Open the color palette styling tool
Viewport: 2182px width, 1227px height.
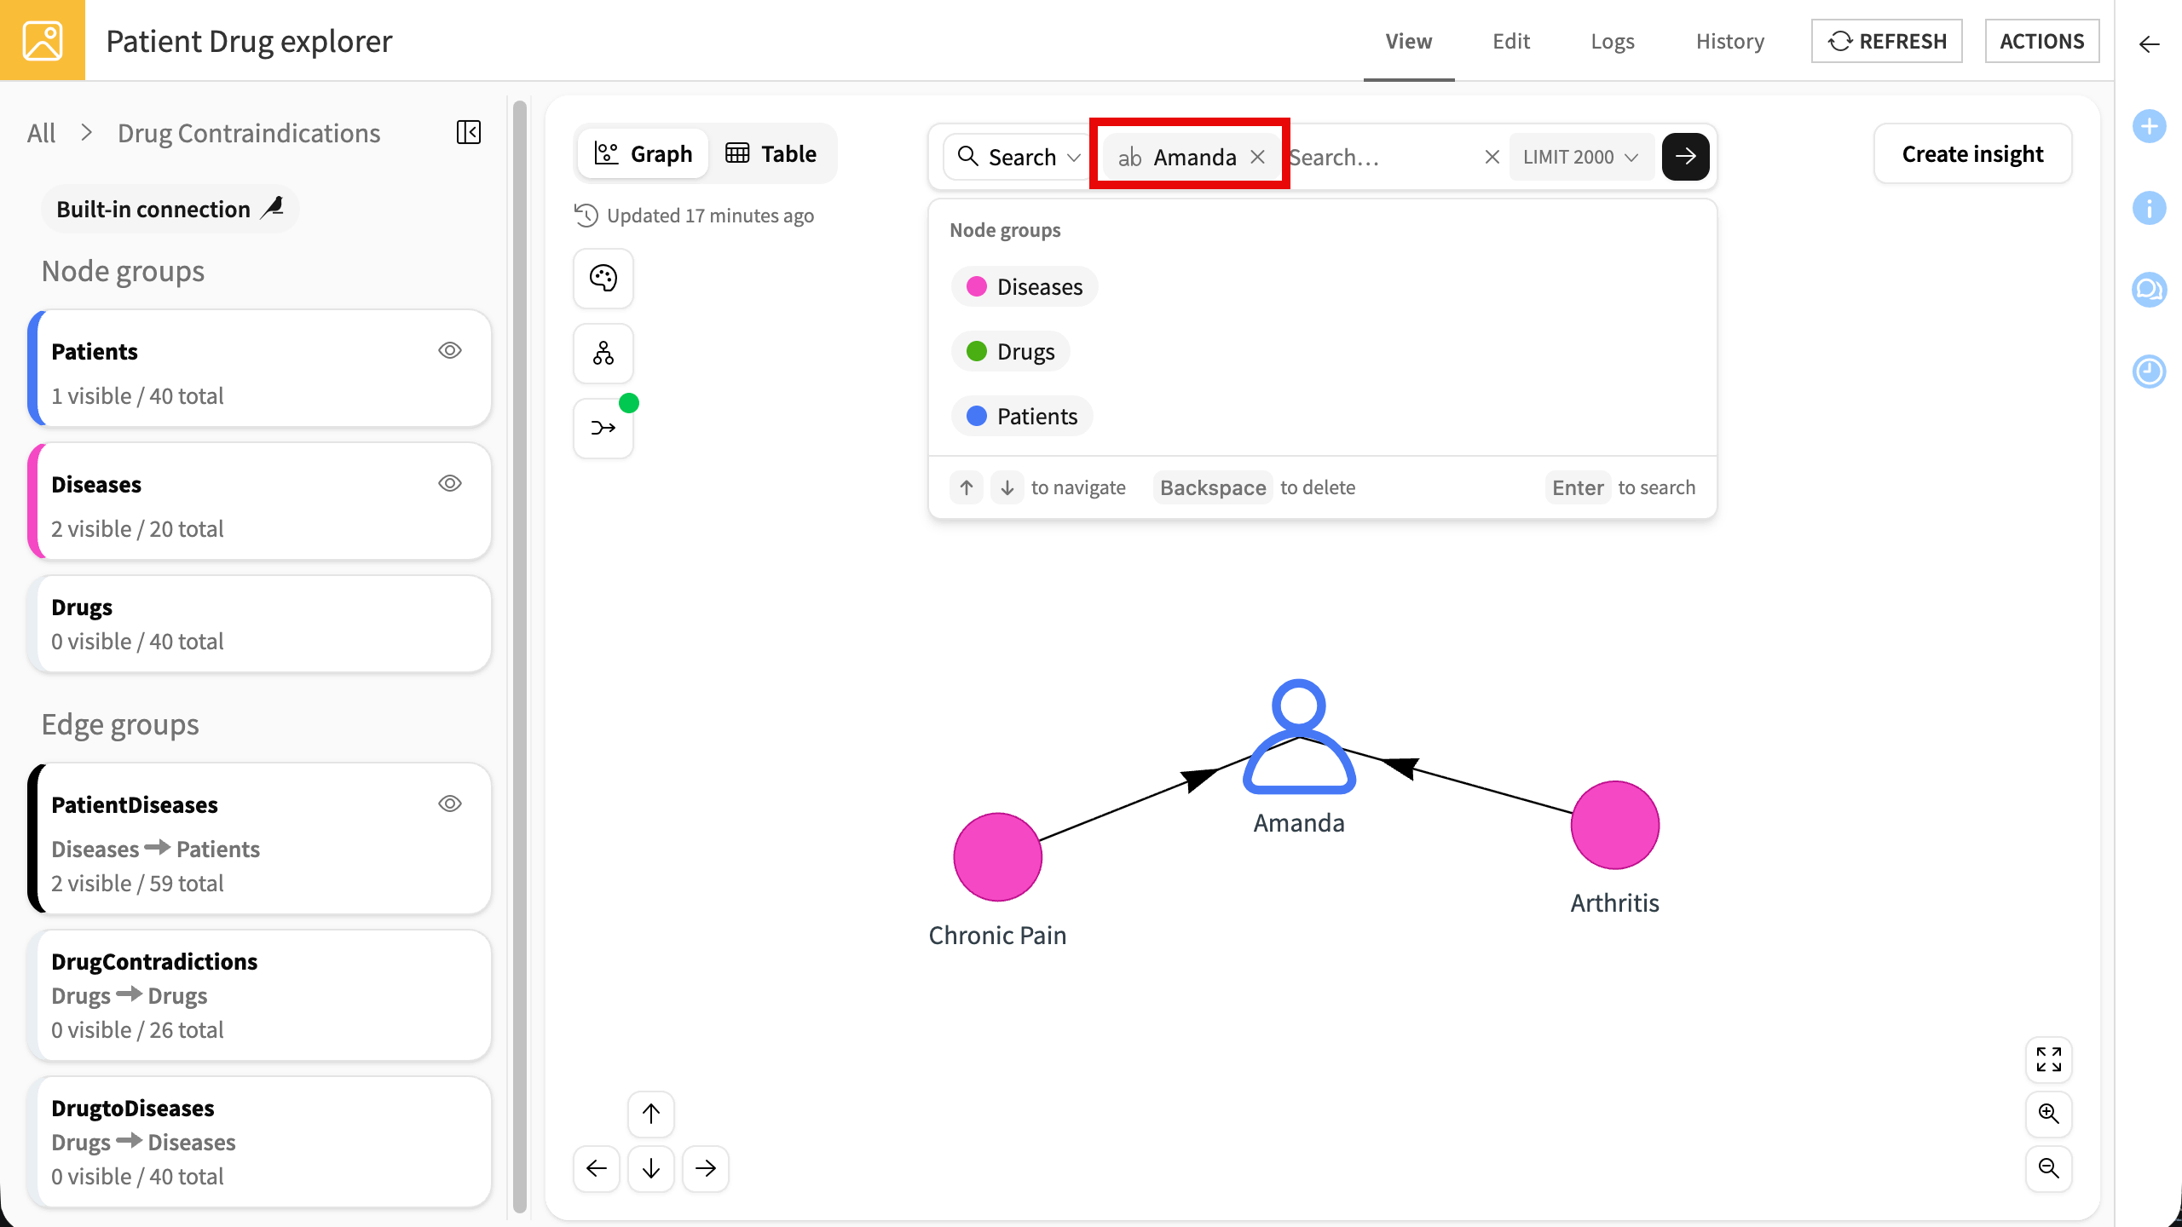[x=603, y=279]
